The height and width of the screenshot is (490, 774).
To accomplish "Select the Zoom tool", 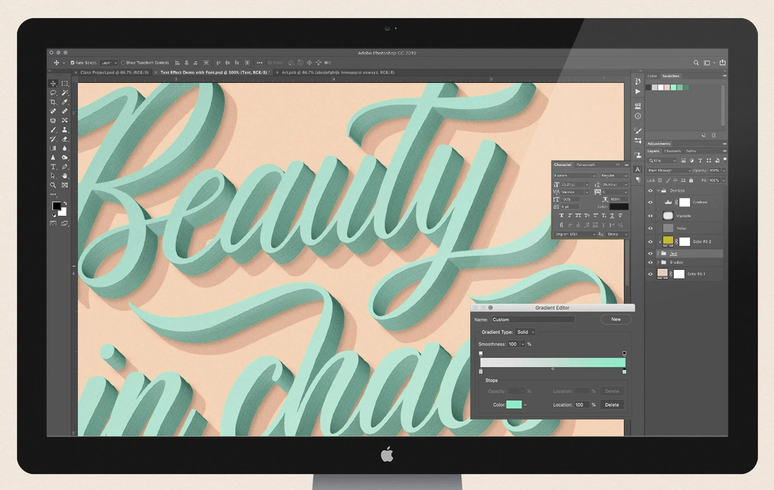I will tap(53, 185).
